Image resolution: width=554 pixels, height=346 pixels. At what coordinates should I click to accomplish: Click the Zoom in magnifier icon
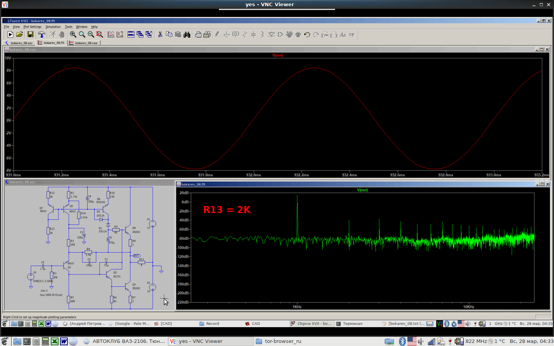pyautogui.click(x=73, y=35)
